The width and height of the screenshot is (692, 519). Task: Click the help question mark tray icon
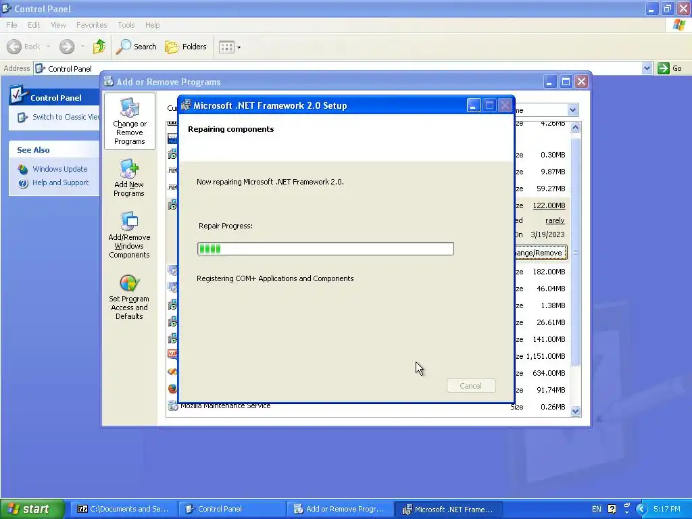point(612,509)
